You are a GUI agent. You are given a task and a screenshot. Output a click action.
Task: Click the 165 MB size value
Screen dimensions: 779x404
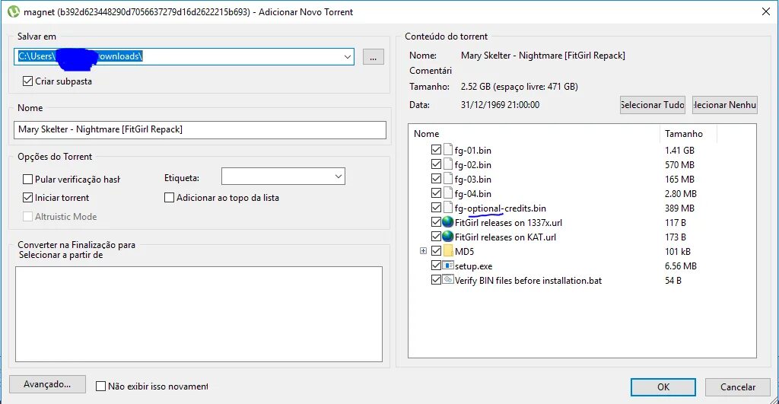pos(679,179)
